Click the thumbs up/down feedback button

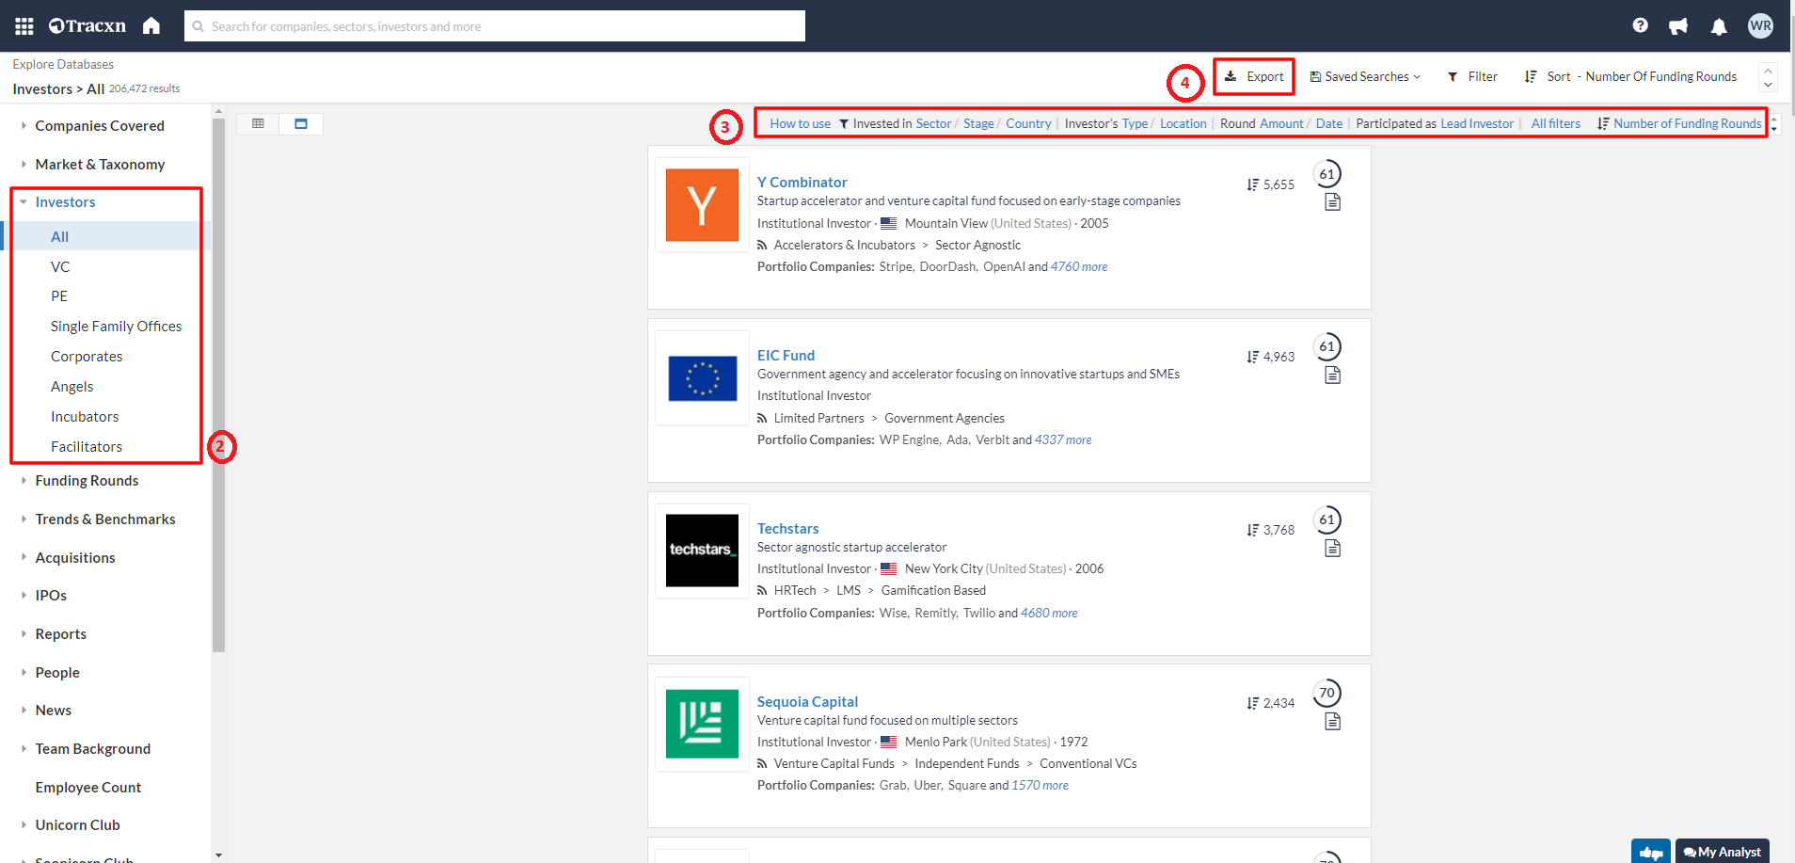click(1651, 852)
